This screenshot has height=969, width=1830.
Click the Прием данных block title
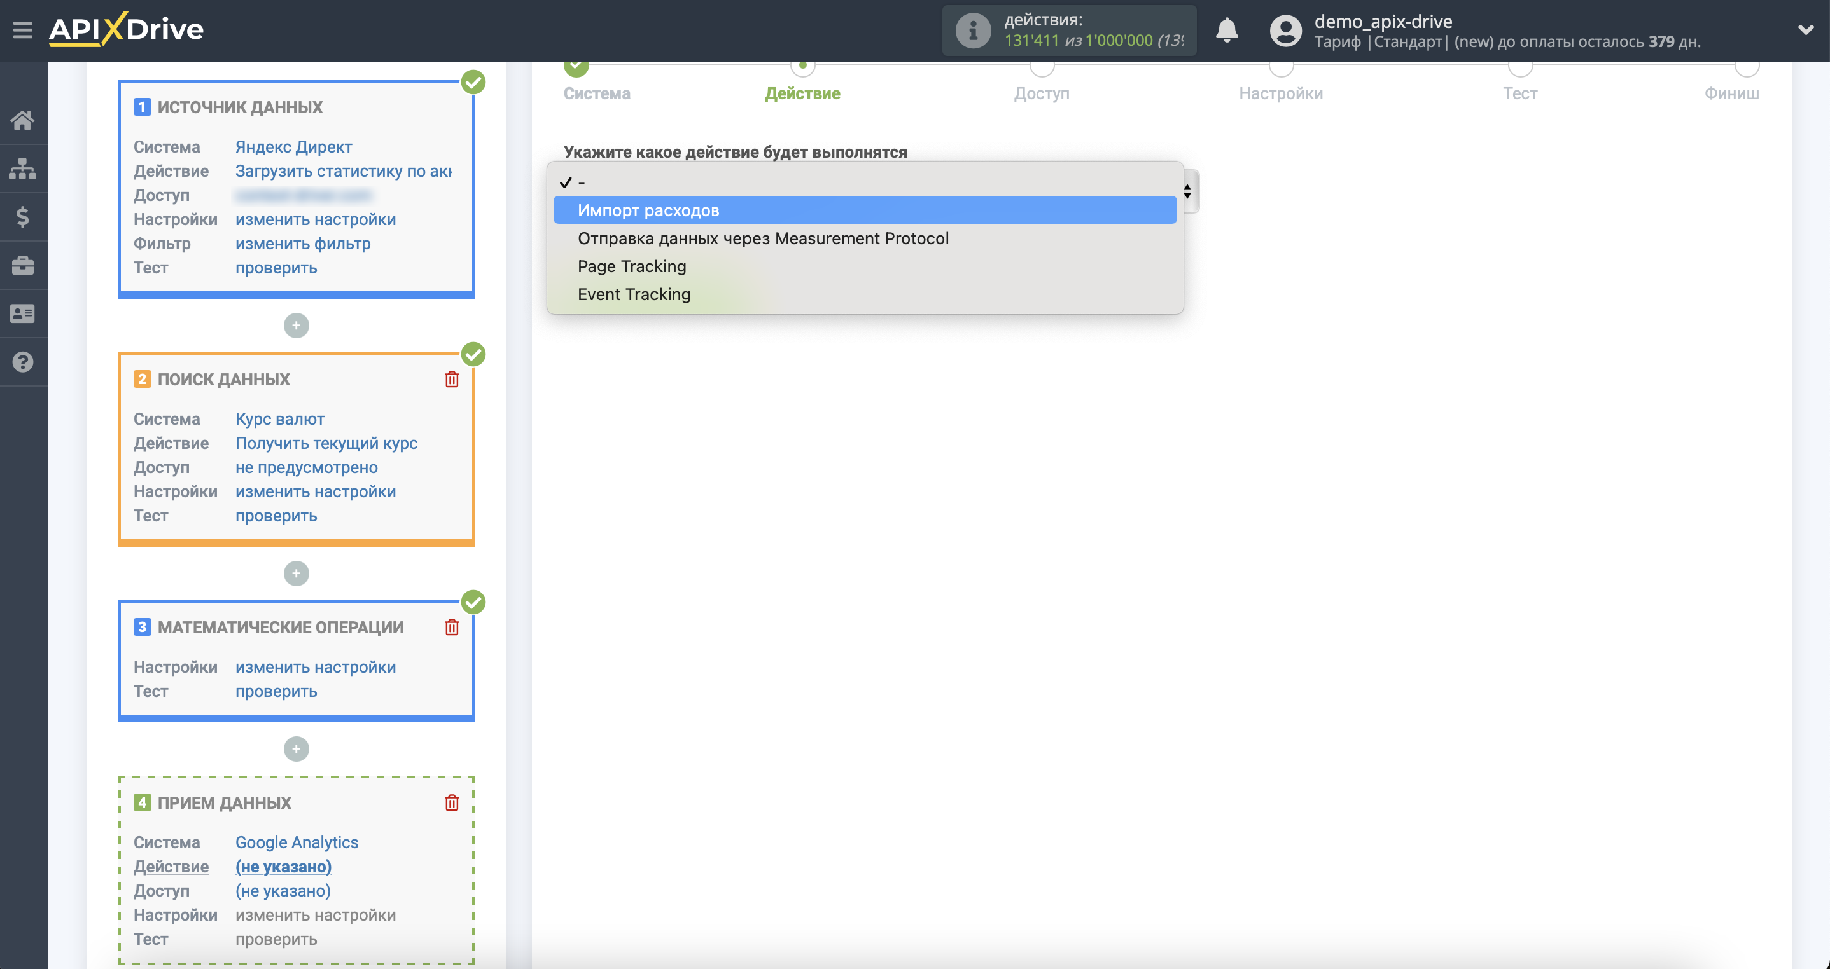coord(224,802)
